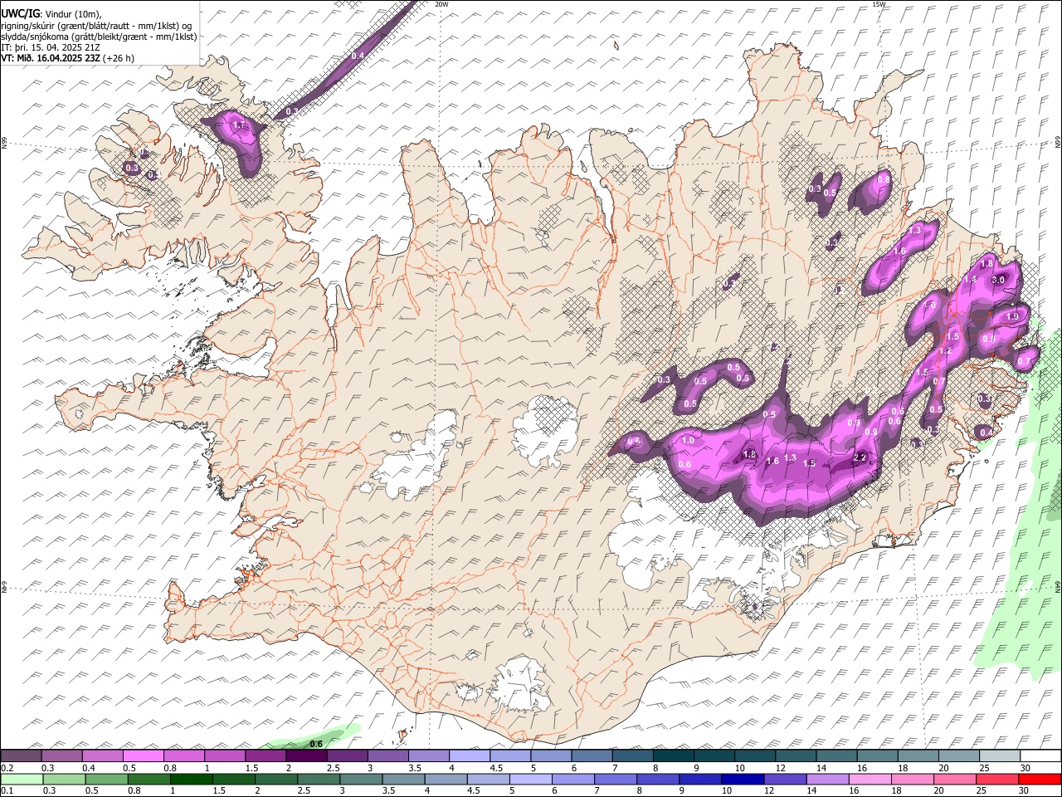Image resolution: width=1062 pixels, height=797 pixels.
Task: Click the bottom legend label '30'
Action: pyautogui.click(x=1025, y=790)
